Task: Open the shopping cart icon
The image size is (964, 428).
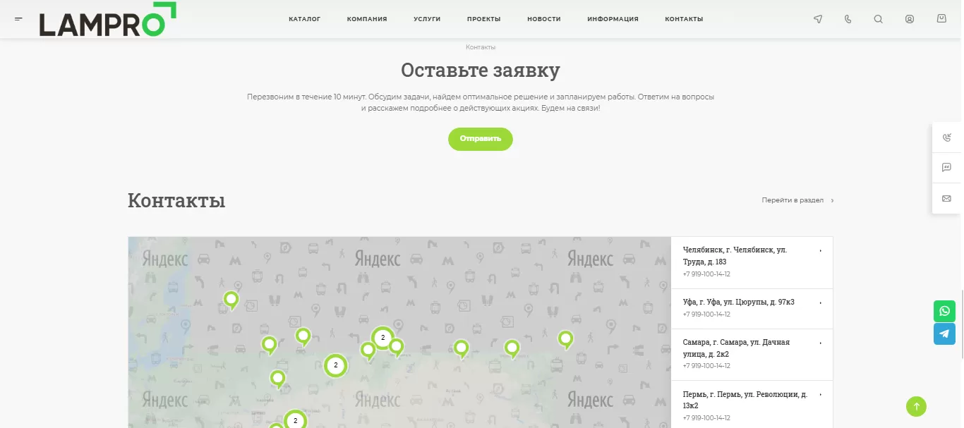Action: click(941, 19)
